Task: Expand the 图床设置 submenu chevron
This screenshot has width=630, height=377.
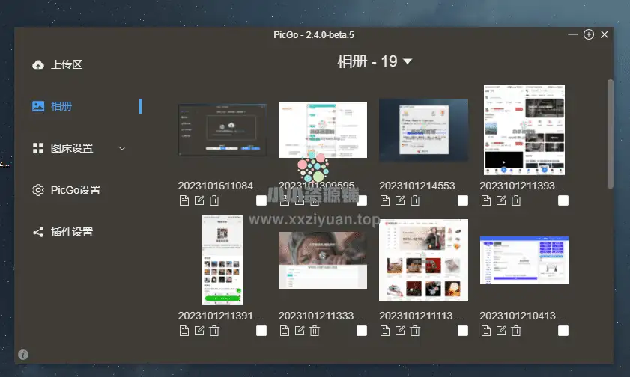Action: (123, 148)
